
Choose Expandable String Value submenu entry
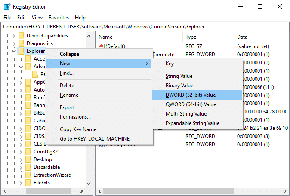click(192, 123)
